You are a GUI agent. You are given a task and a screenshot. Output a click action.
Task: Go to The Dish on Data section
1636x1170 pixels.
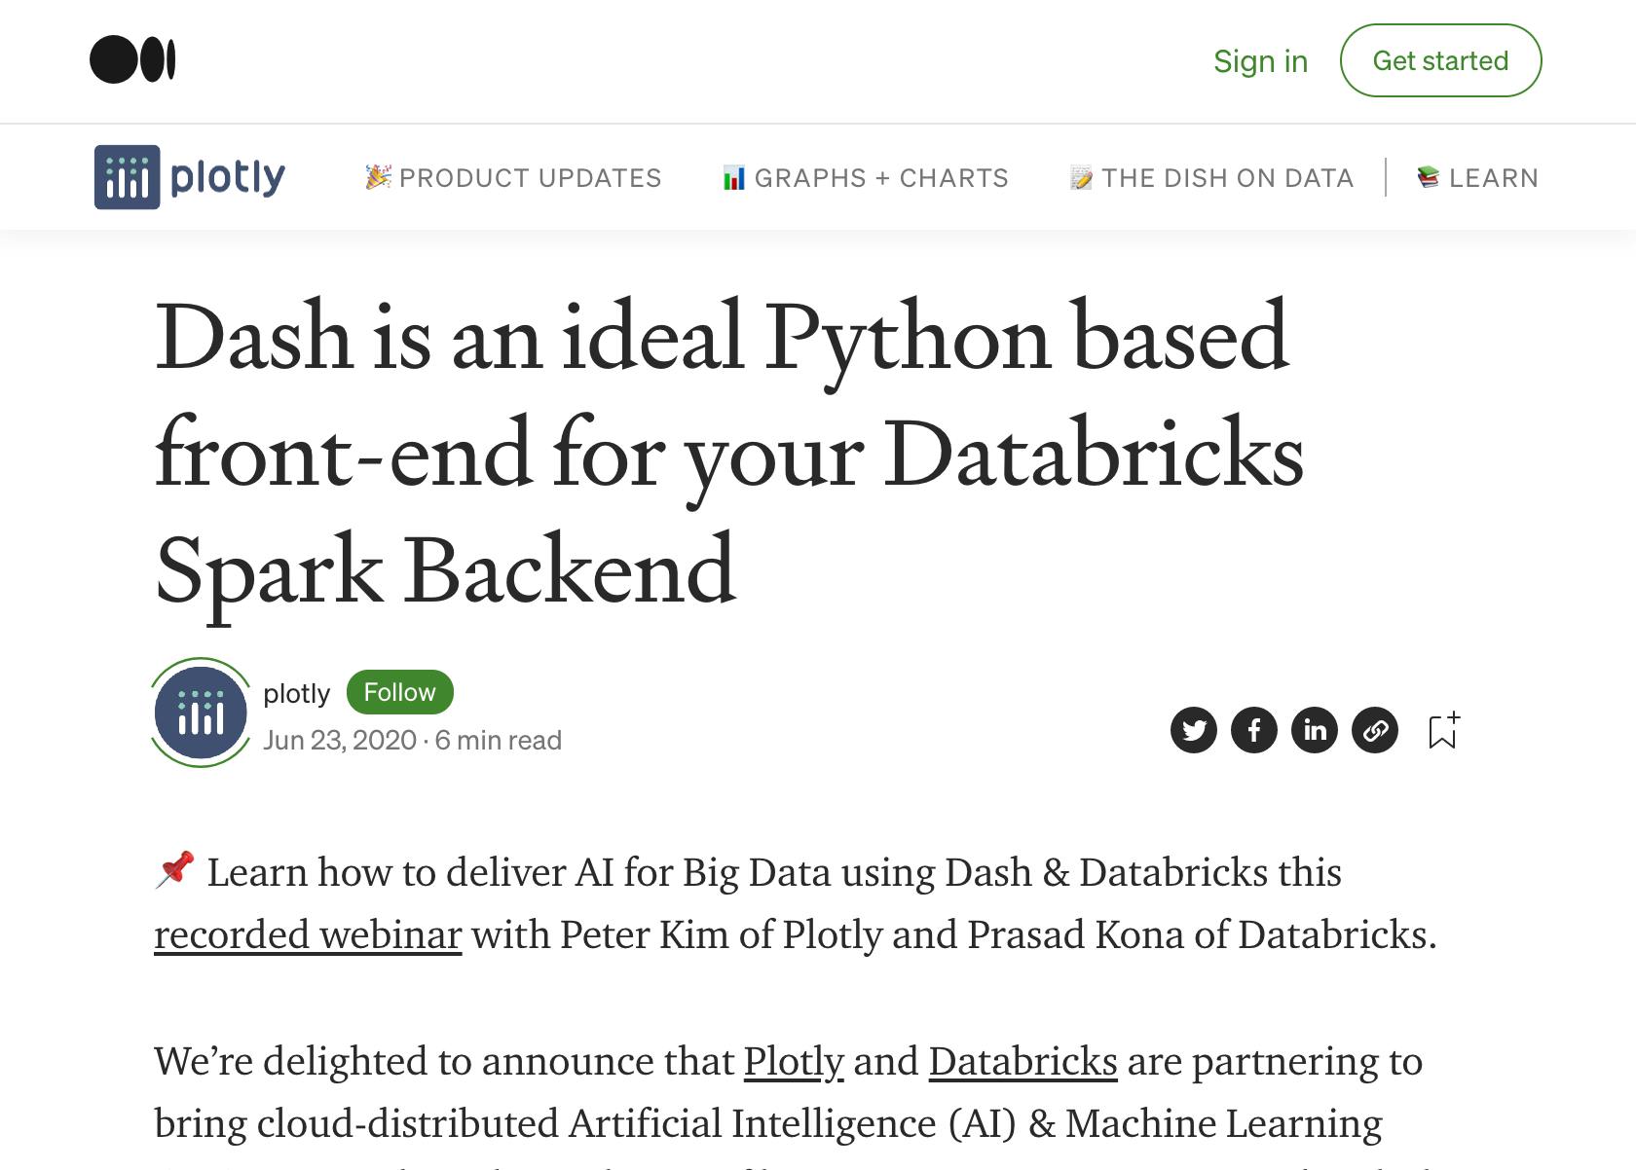pyautogui.click(x=1211, y=178)
